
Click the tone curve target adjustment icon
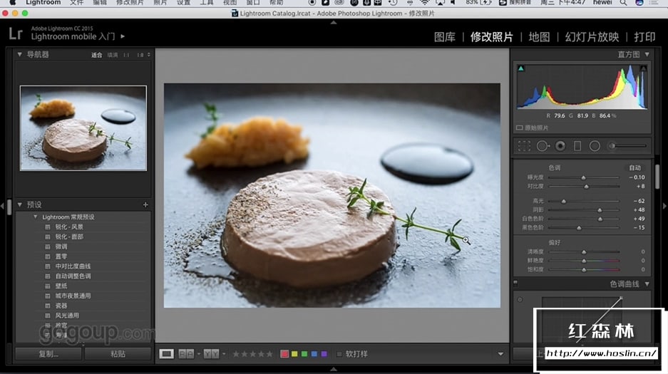point(520,299)
